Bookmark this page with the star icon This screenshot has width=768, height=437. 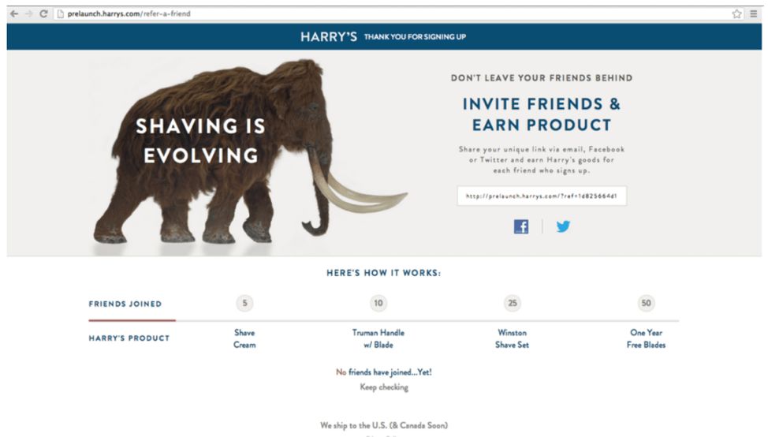(x=736, y=13)
